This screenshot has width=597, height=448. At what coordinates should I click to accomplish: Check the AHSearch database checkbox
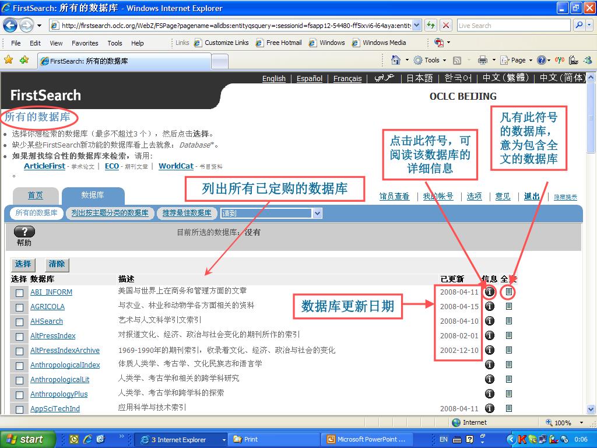pos(19,322)
